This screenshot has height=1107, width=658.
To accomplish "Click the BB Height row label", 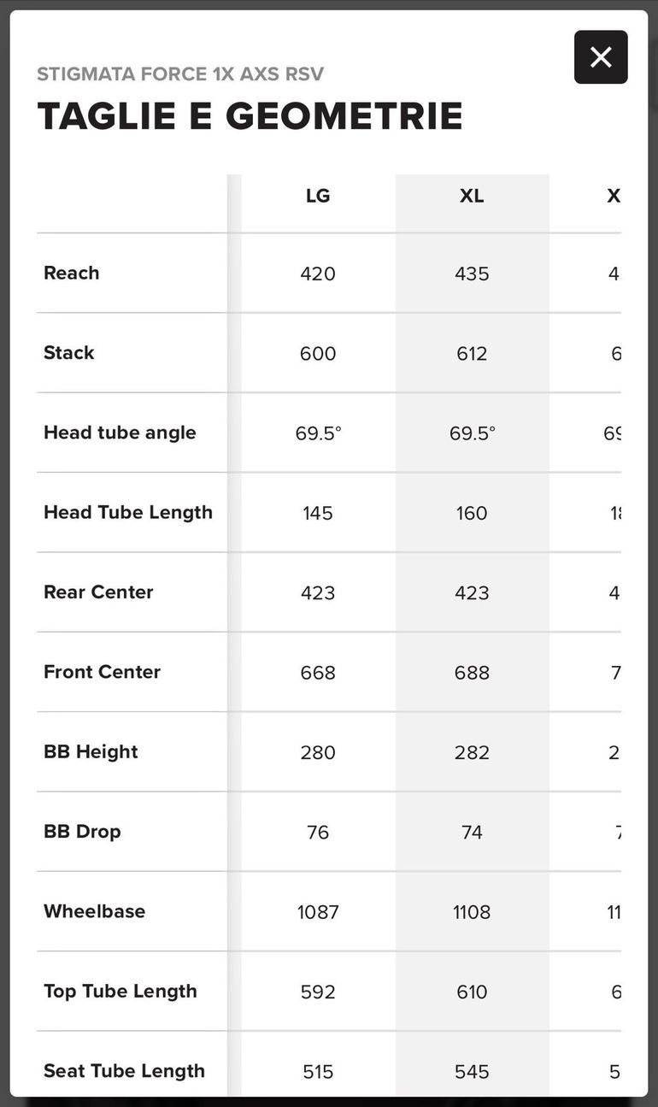I will tap(91, 751).
